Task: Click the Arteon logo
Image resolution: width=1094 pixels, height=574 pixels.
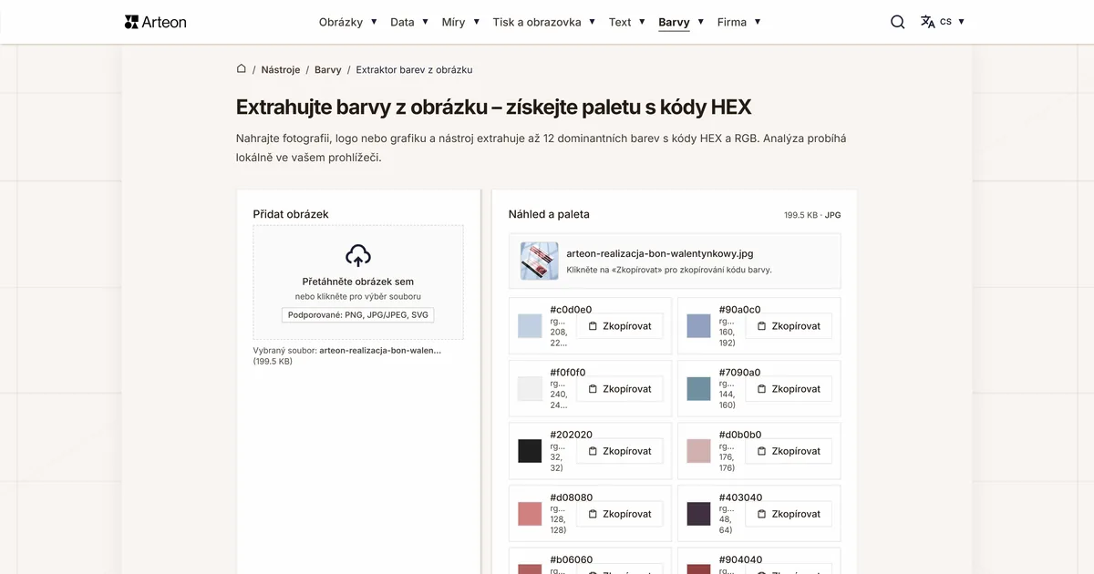Action: [x=155, y=22]
